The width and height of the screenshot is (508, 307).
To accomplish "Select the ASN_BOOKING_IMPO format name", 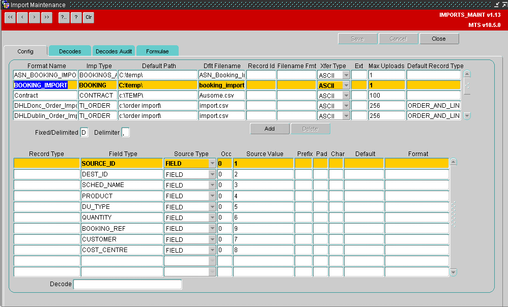I will (x=45, y=75).
